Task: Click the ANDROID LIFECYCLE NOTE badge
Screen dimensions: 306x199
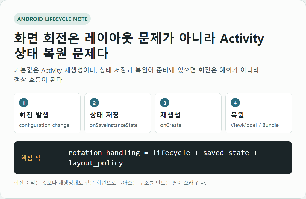Action: coord(52,19)
